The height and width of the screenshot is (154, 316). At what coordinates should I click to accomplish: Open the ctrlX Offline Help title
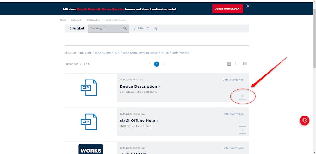tap(137, 121)
